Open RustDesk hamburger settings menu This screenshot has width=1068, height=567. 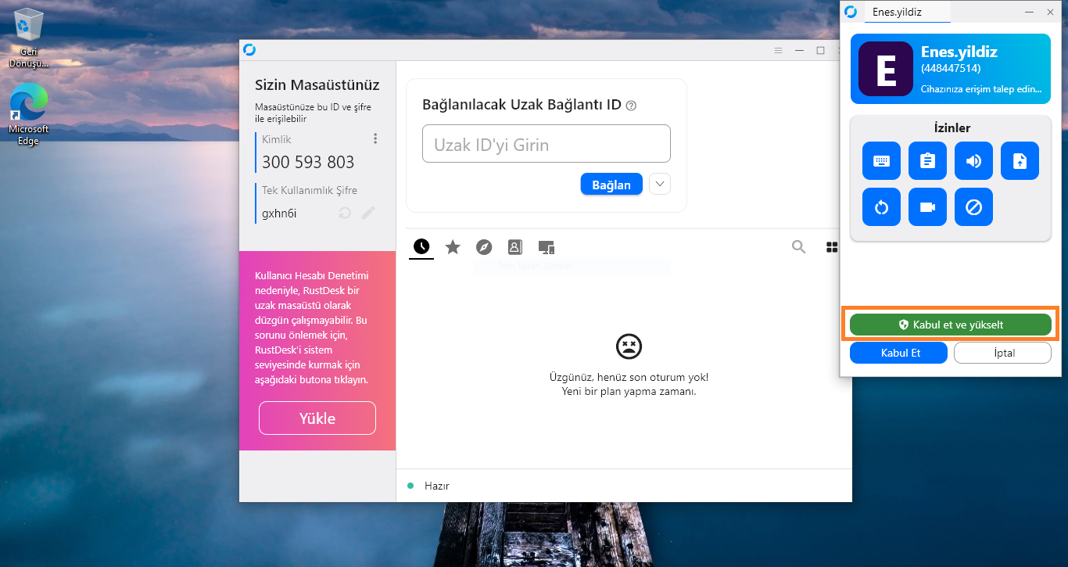[778, 50]
